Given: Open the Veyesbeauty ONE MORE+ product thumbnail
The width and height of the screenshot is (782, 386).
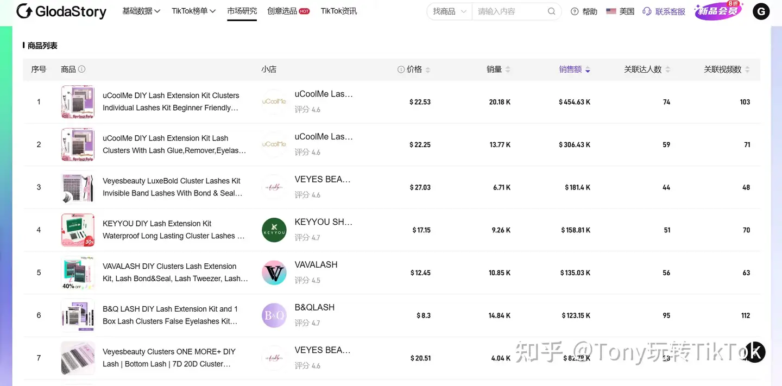Looking at the screenshot, I should [x=78, y=358].
